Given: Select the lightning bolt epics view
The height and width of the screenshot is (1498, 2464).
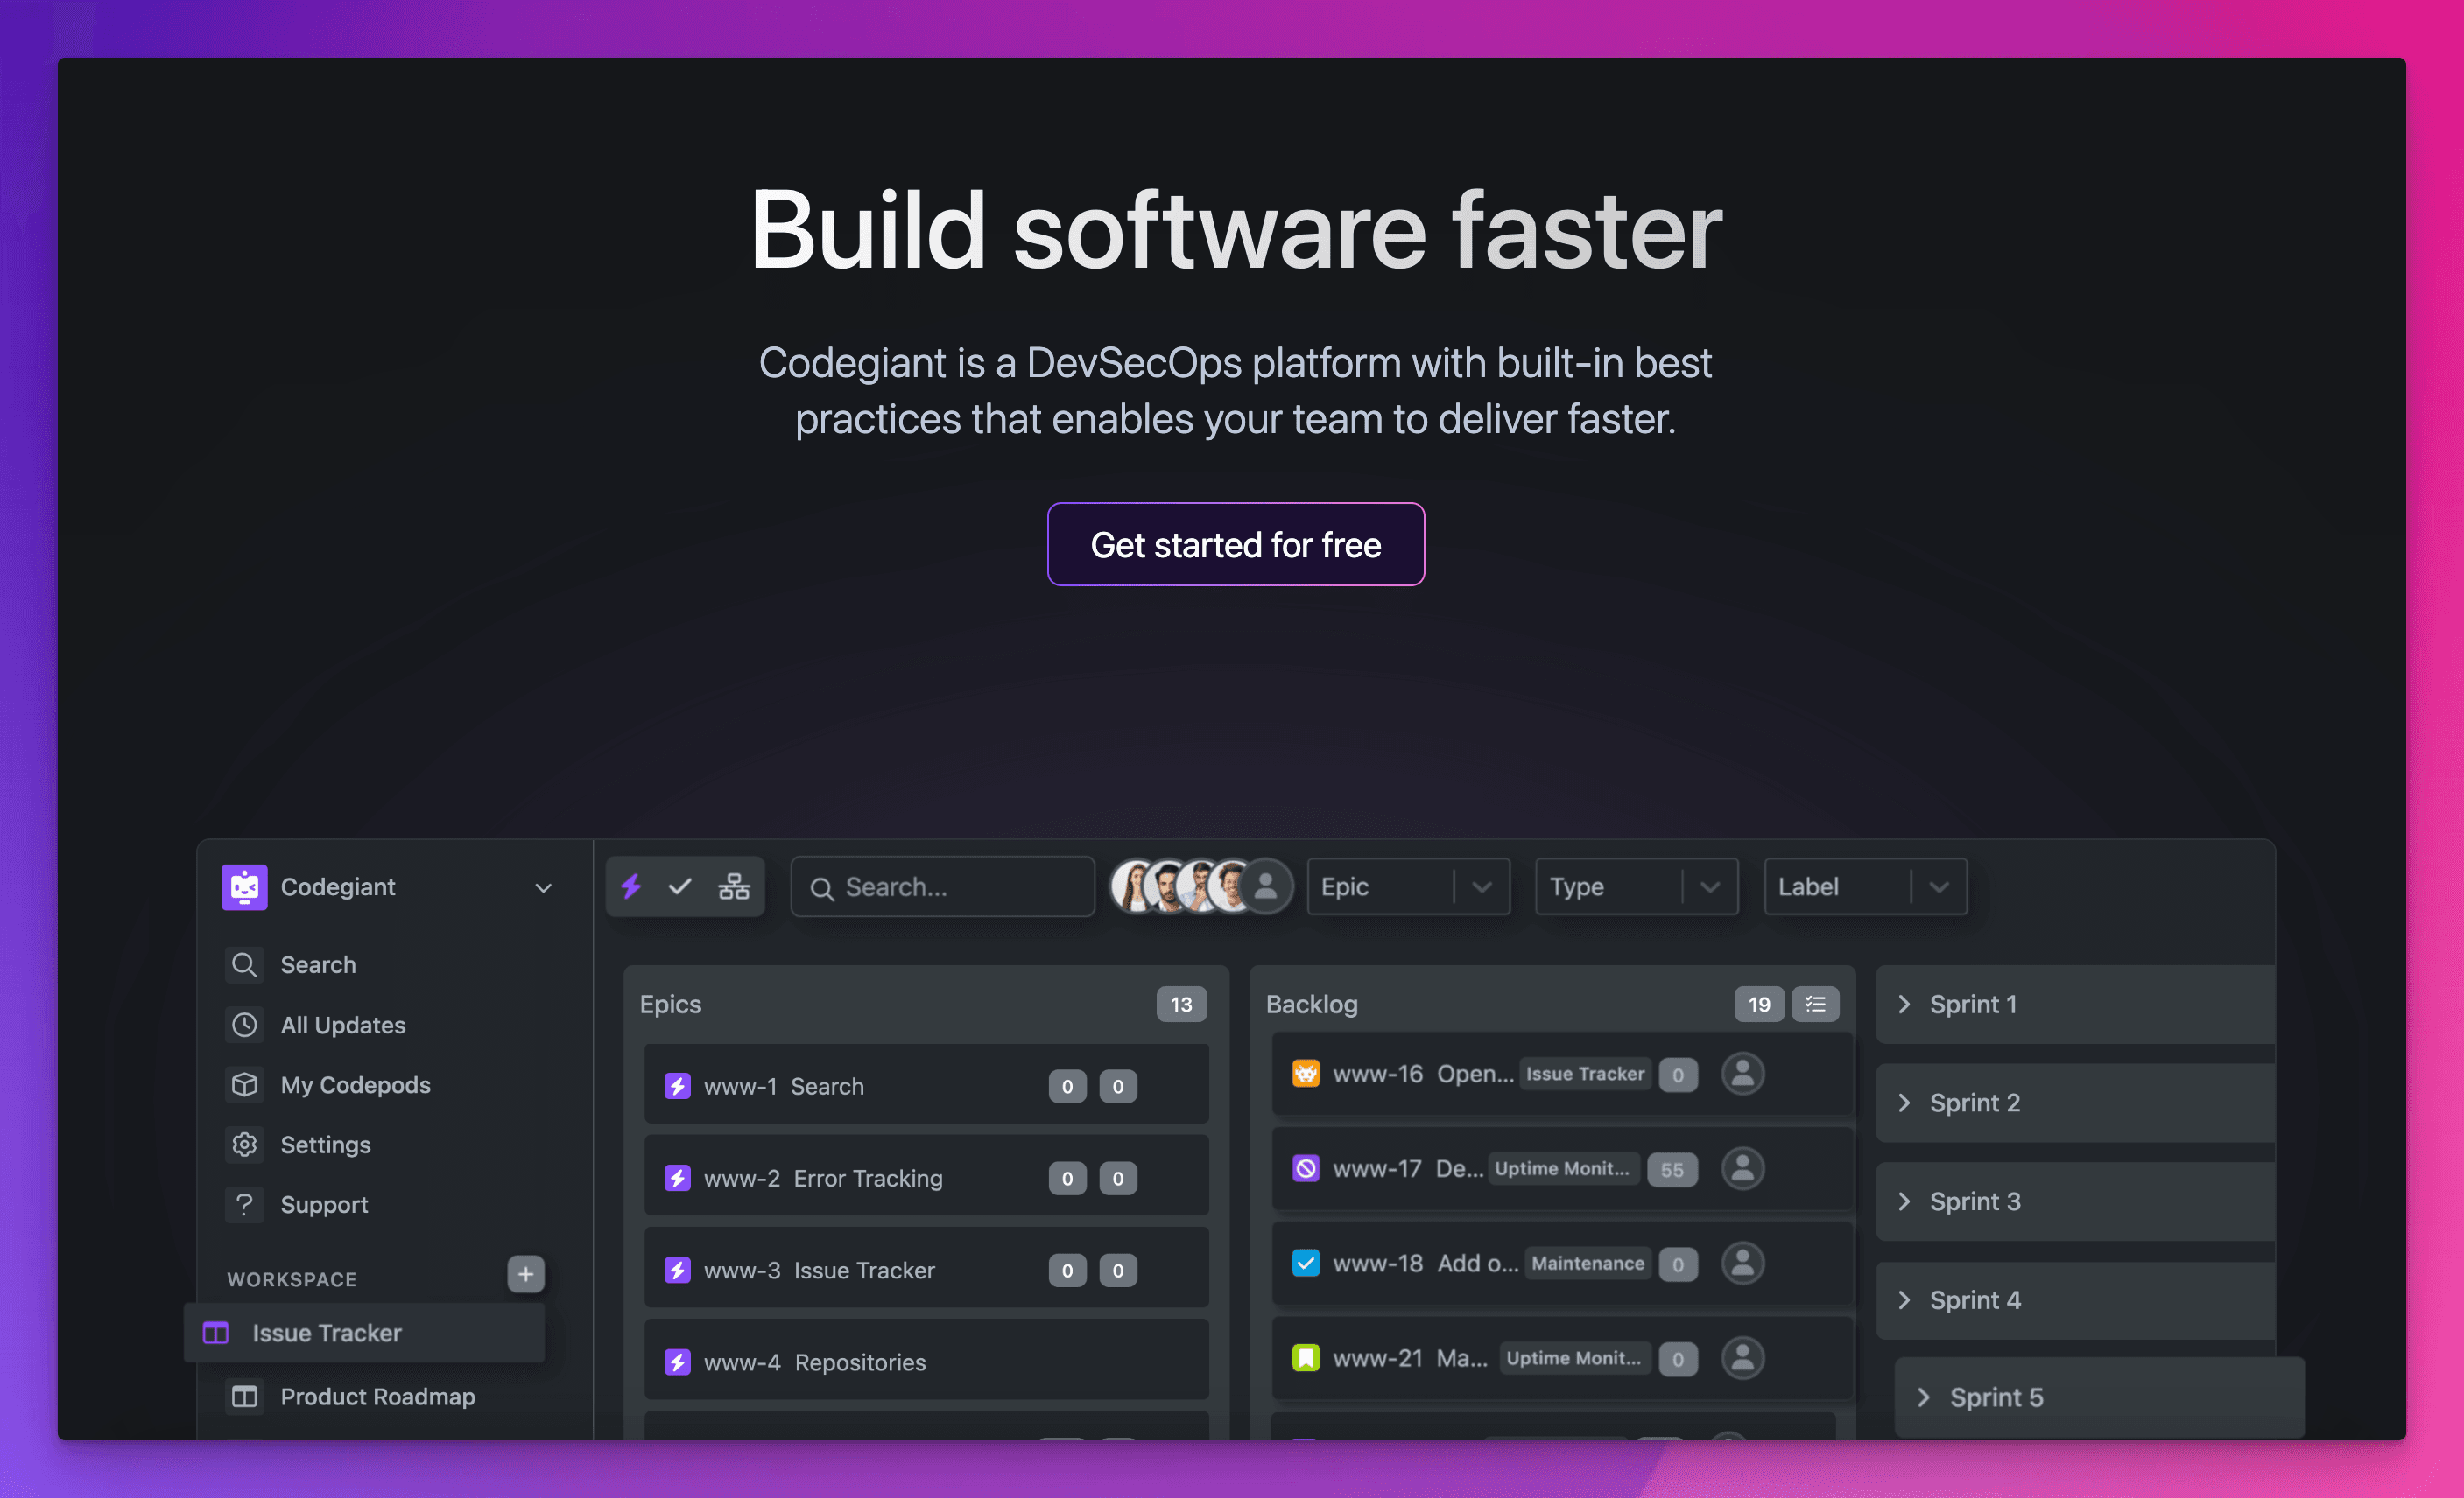Looking at the screenshot, I should 631,886.
